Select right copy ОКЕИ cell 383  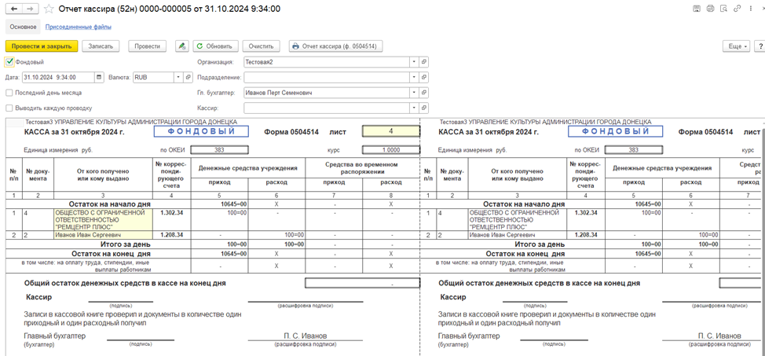click(634, 150)
